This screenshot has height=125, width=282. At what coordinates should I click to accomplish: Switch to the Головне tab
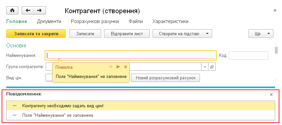(x=17, y=21)
